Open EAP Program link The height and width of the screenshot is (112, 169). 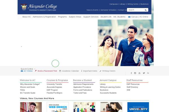[x=52, y=90]
